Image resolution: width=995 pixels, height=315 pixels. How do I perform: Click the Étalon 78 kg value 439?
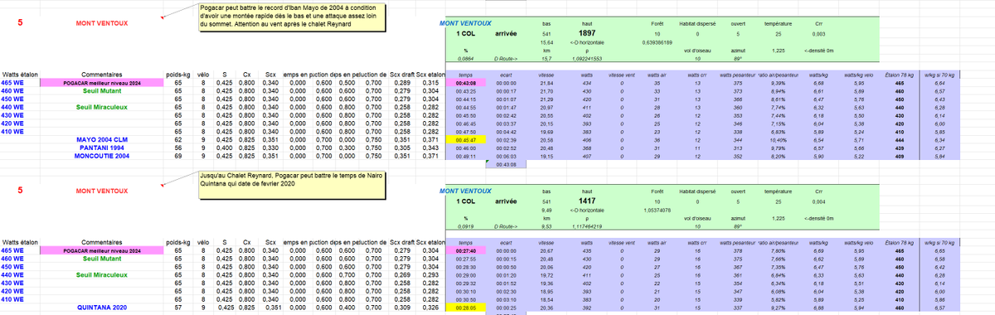tap(899, 148)
